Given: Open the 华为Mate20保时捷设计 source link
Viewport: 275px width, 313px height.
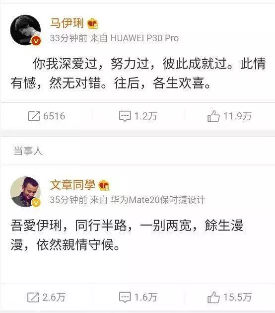Looking at the screenshot, I should tap(158, 200).
